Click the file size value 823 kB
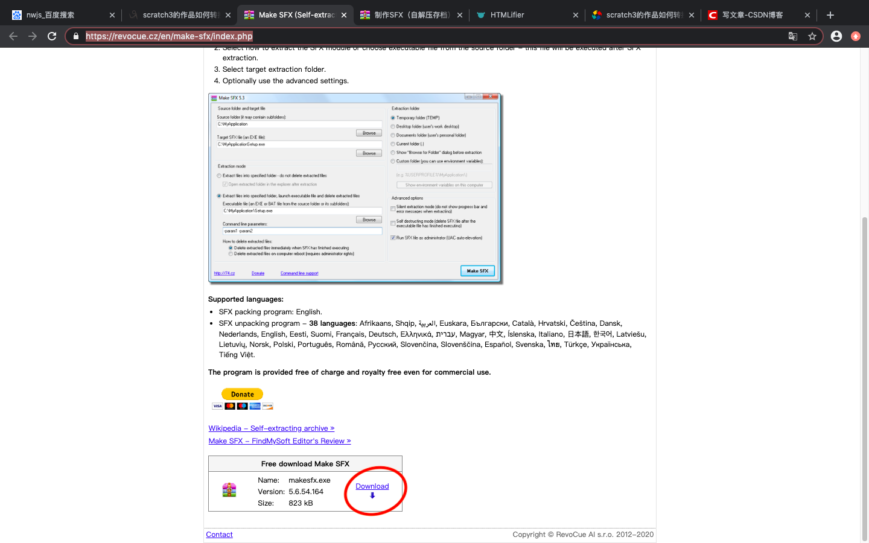 pos(301,503)
